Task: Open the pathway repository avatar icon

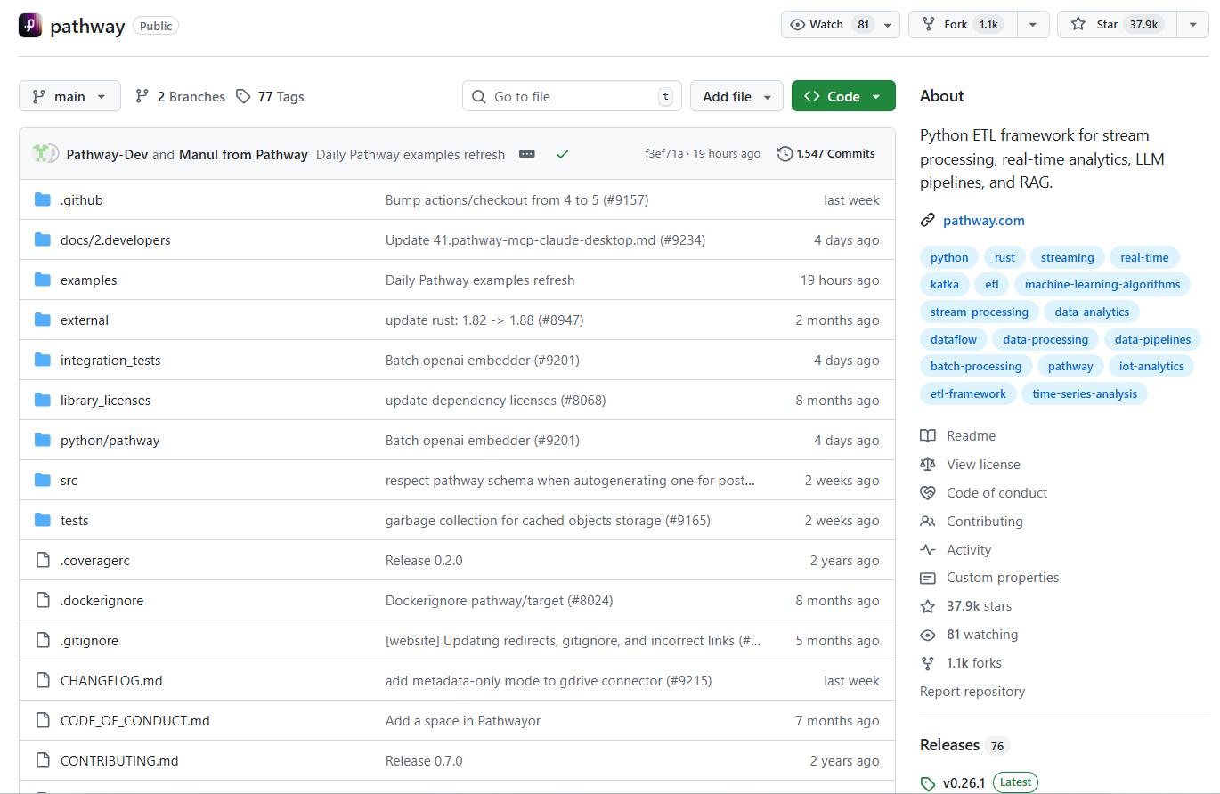Action: pos(30,24)
